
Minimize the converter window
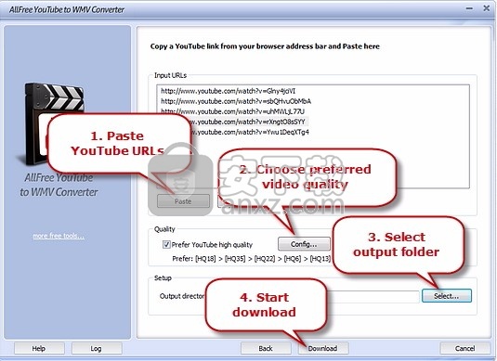[469, 8]
